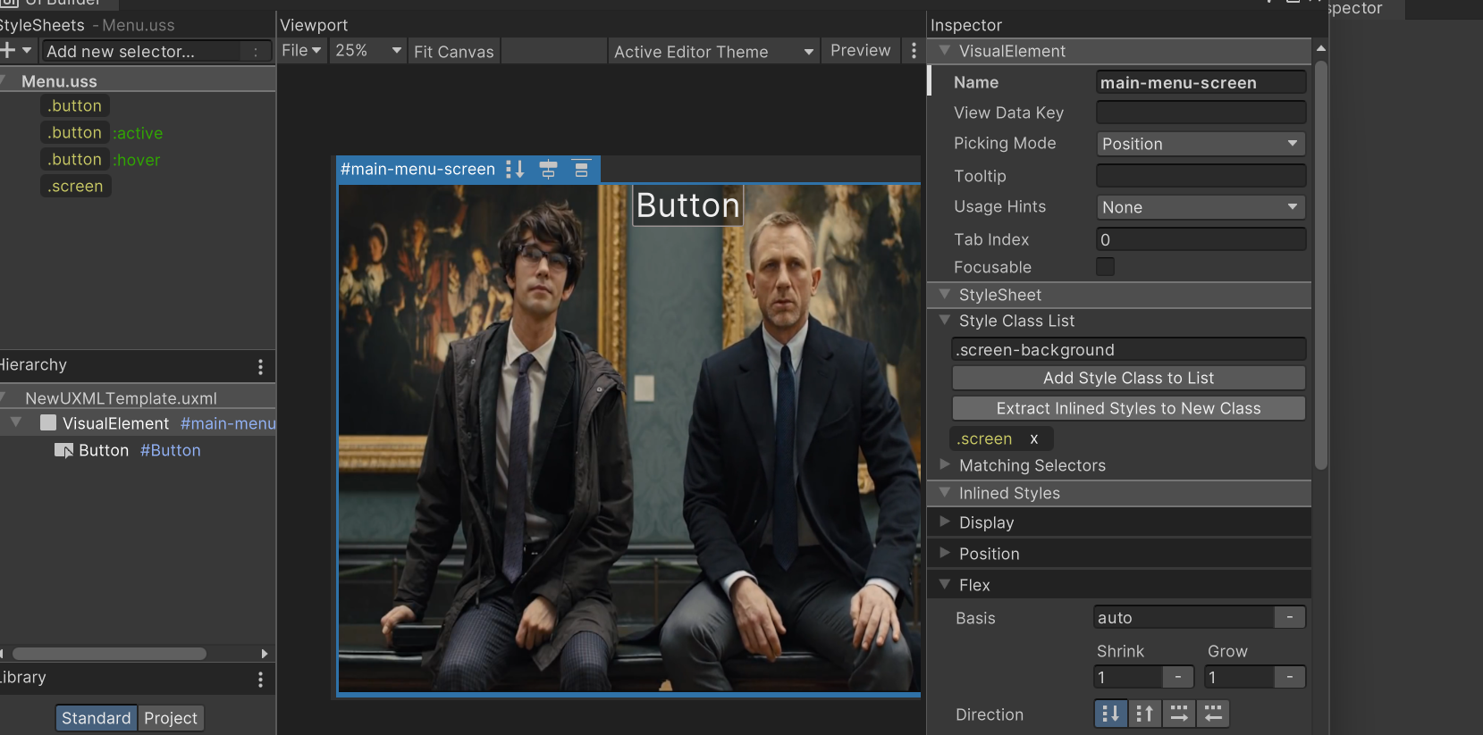Viewport: 1483px width, 735px height.
Task: Switch to the Standard library tab
Action: tap(97, 718)
